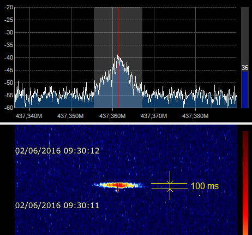The height and width of the screenshot is (235, 252).
Task: Click left edge of gray filter bandwidth
Action: coord(94,57)
